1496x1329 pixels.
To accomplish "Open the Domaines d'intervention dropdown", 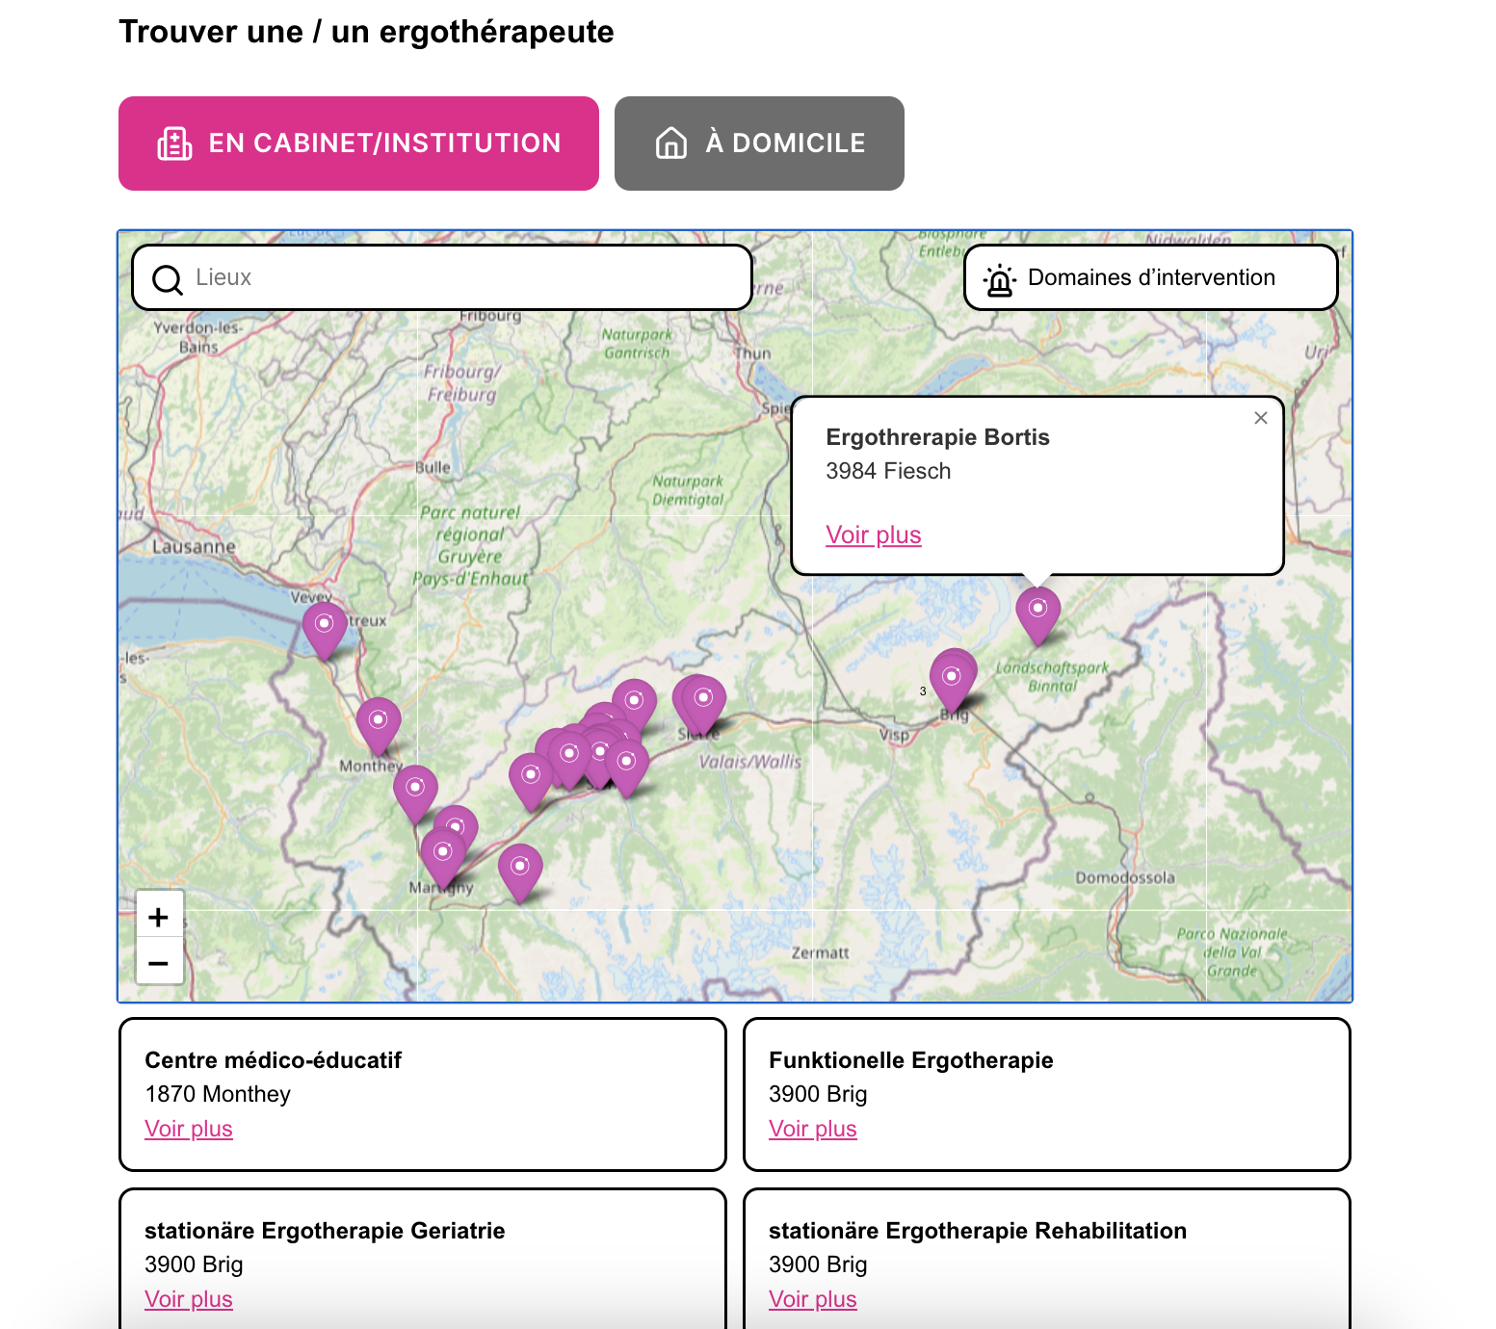I will [1150, 277].
